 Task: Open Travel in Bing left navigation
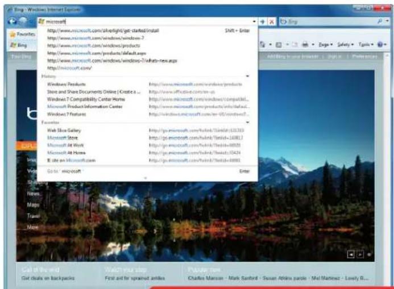pos(34,216)
